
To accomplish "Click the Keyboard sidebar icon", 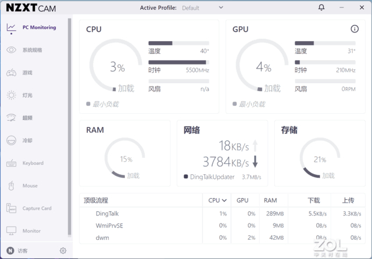I will pyautogui.click(x=12, y=163).
